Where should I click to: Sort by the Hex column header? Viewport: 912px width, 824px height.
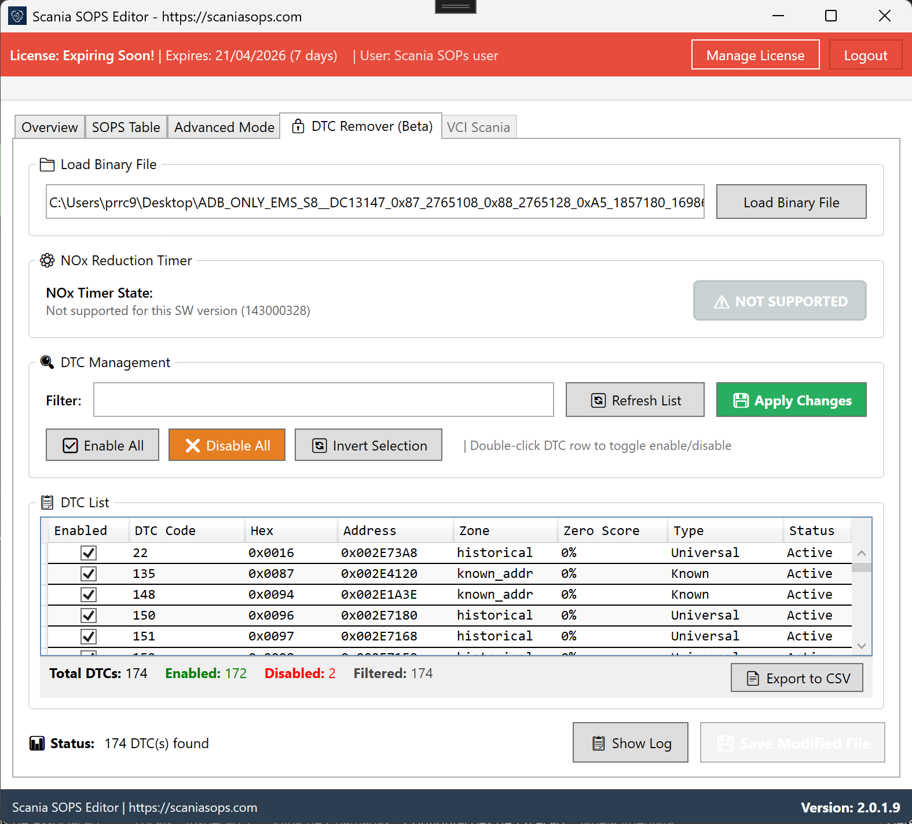coord(291,531)
